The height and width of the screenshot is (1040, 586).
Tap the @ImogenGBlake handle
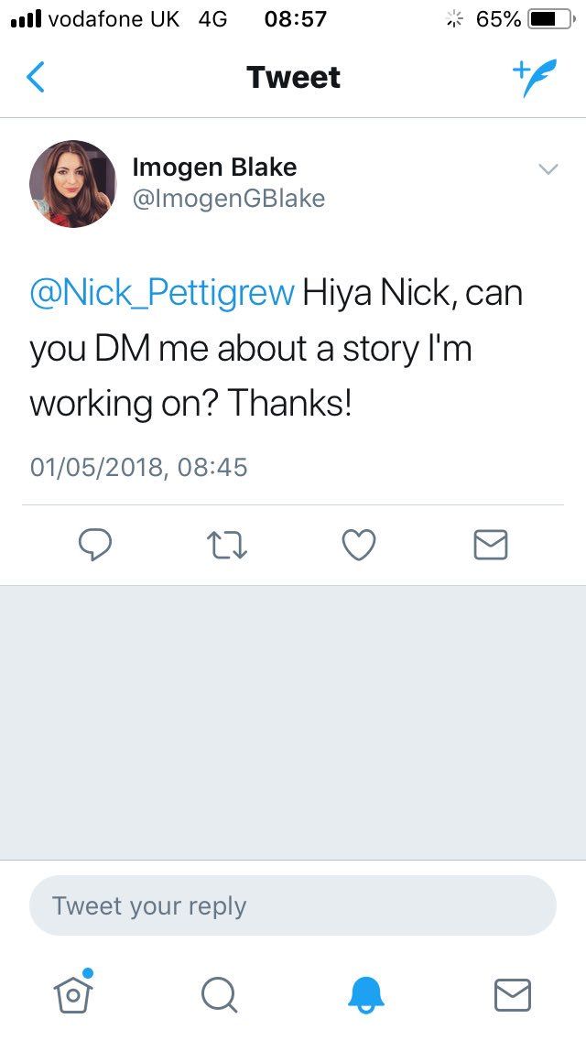[229, 199]
